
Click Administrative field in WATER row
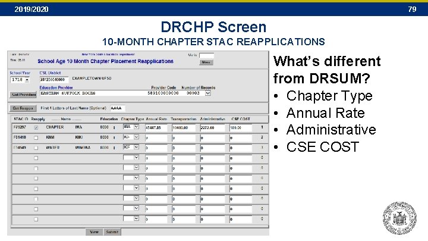click(212, 148)
